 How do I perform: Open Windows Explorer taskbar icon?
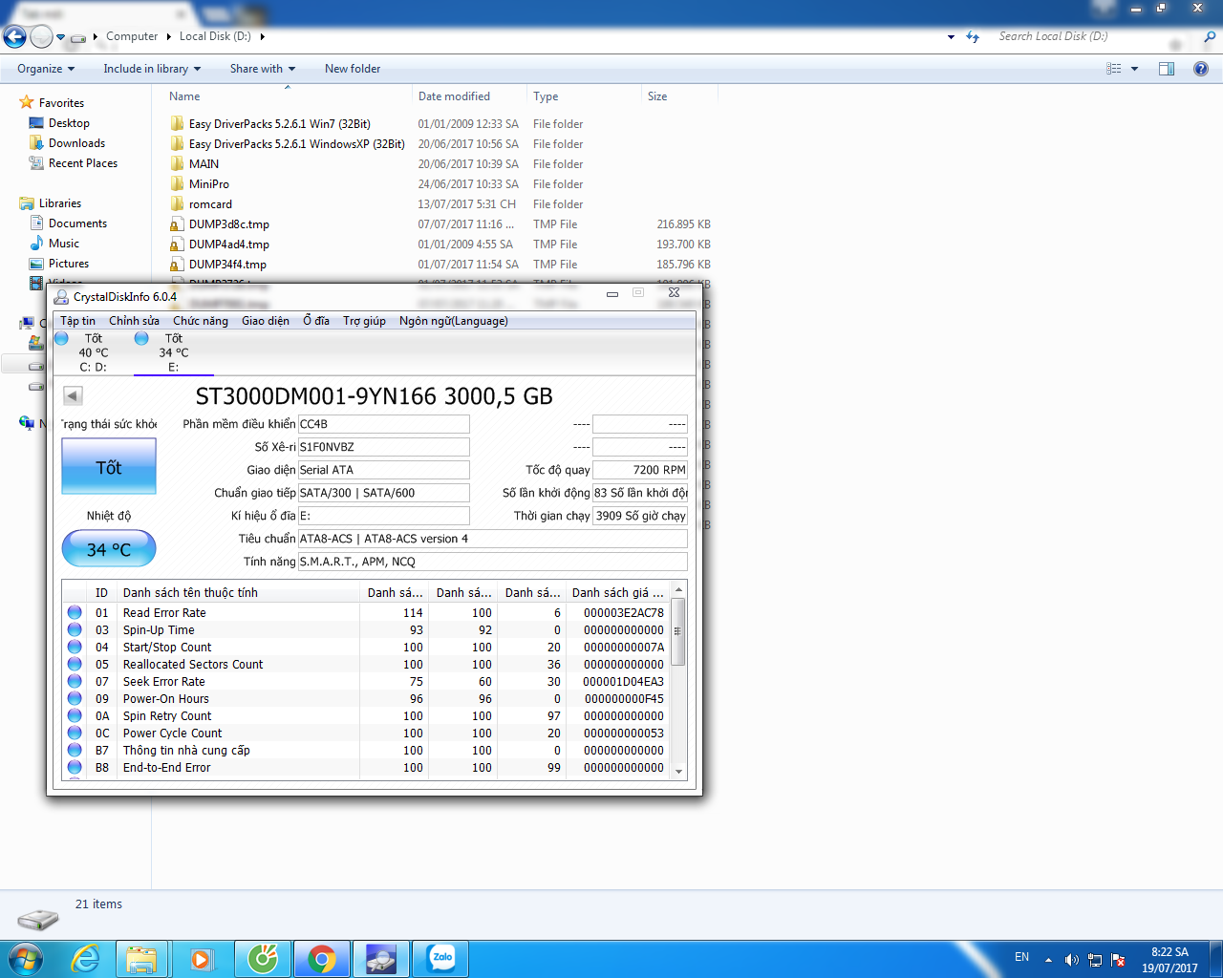(141, 959)
